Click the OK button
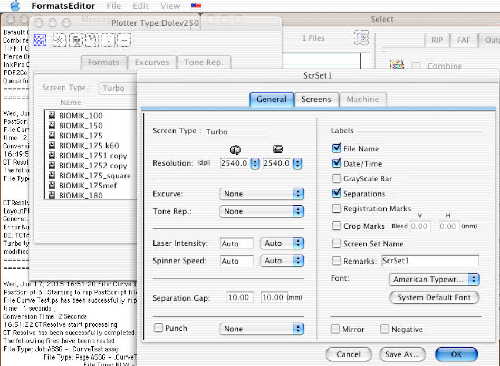 pyautogui.click(x=456, y=354)
